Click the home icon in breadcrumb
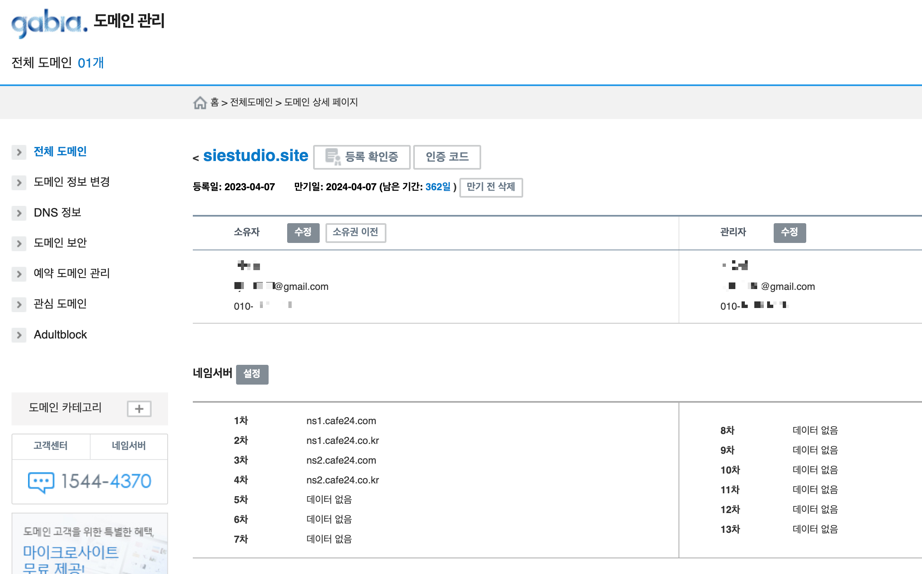The height and width of the screenshot is (574, 922). click(200, 103)
